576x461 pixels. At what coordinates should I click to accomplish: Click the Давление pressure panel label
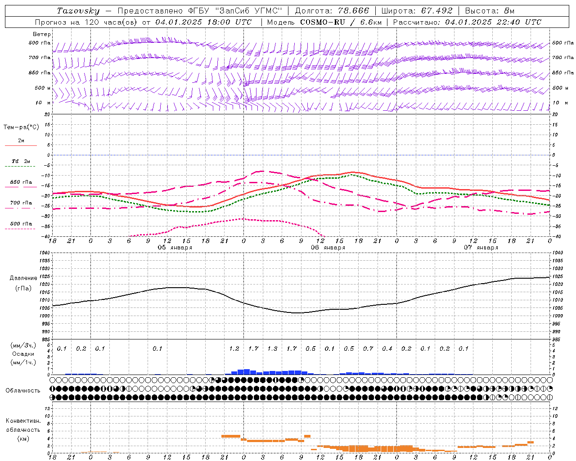[x=23, y=278]
